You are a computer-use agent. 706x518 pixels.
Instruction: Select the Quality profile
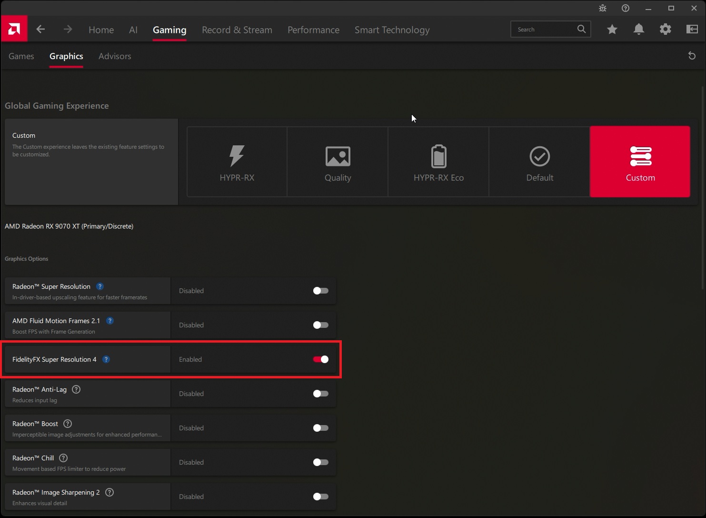point(338,162)
